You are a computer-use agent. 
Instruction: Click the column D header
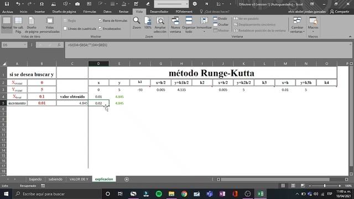click(98, 64)
